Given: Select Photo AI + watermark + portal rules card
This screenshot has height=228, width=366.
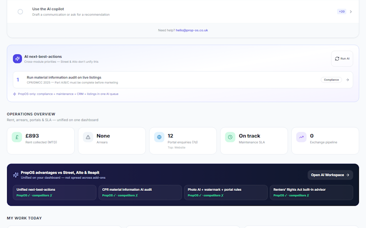Looking at the screenshot, I should point(226,193).
